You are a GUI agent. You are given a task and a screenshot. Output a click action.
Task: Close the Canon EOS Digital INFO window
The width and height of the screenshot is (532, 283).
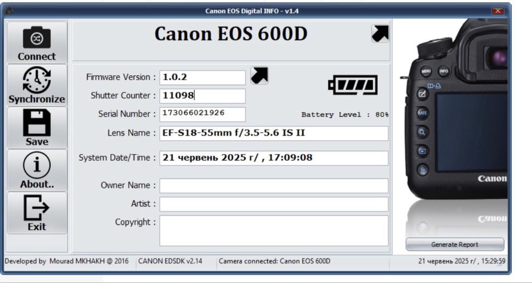coord(498,11)
